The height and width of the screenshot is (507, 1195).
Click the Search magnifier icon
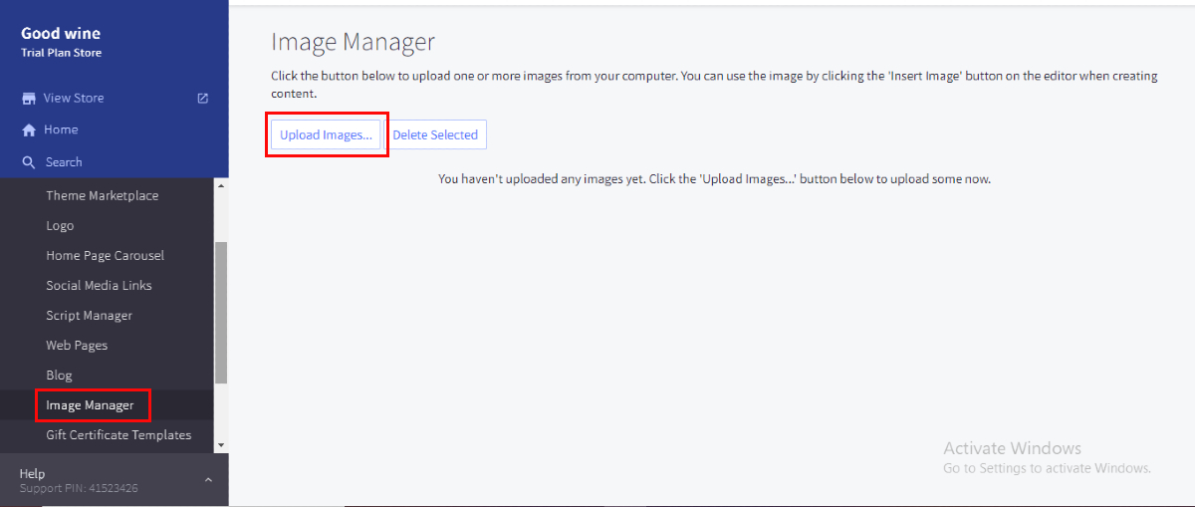click(29, 162)
